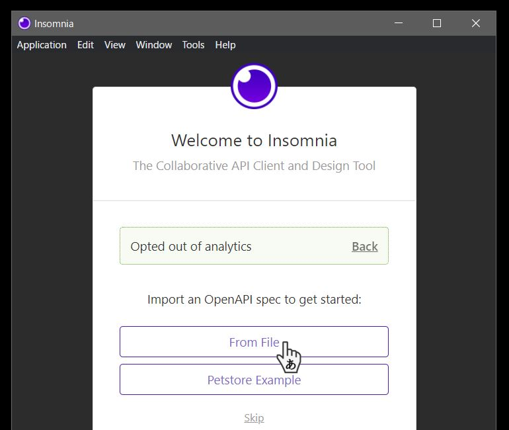Minimize the Insomnia window
This screenshot has height=430, width=509.
[399, 23]
